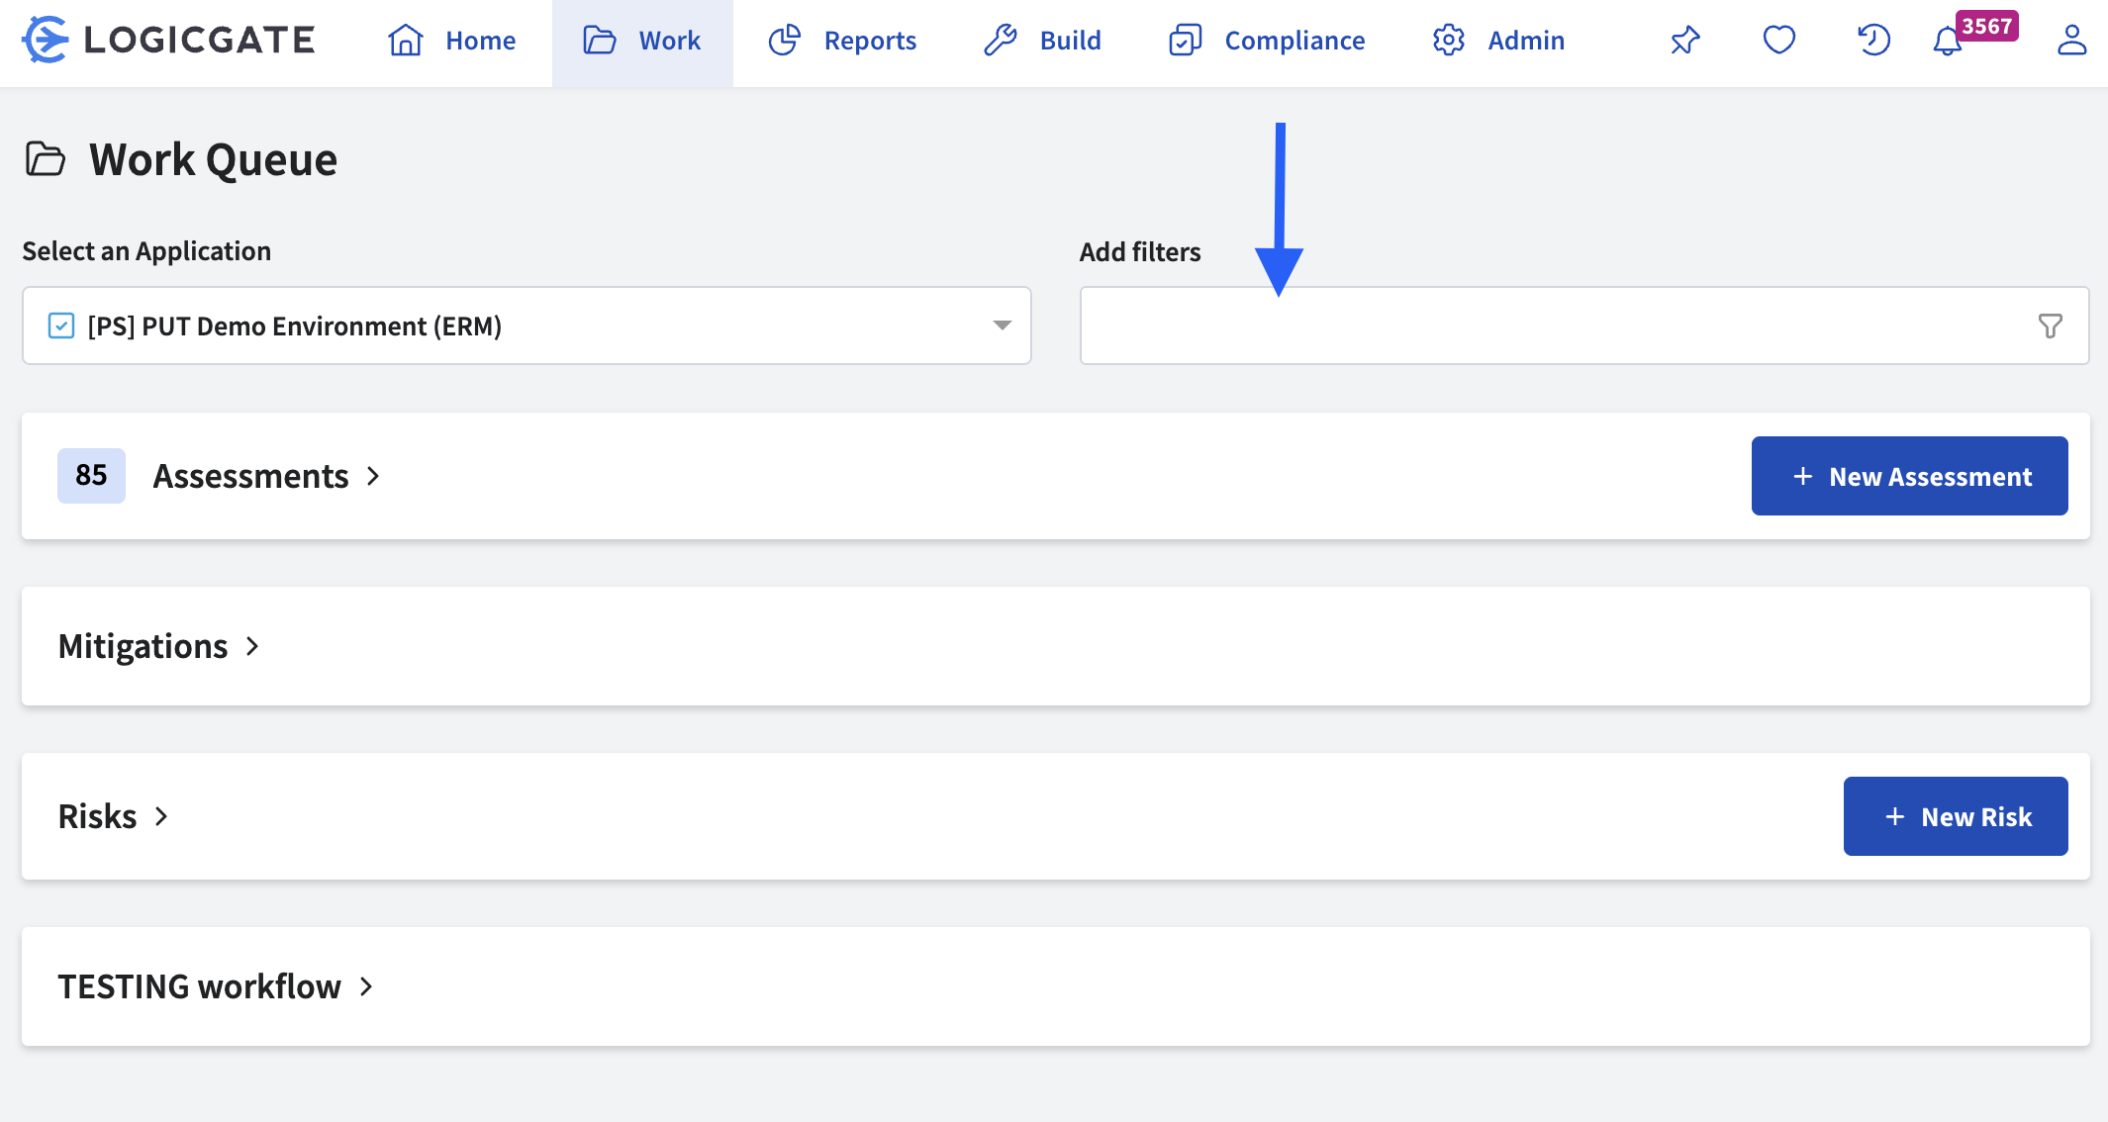
Task: Click checkbox icon beside PUT Demo Environment
Action: click(x=61, y=326)
